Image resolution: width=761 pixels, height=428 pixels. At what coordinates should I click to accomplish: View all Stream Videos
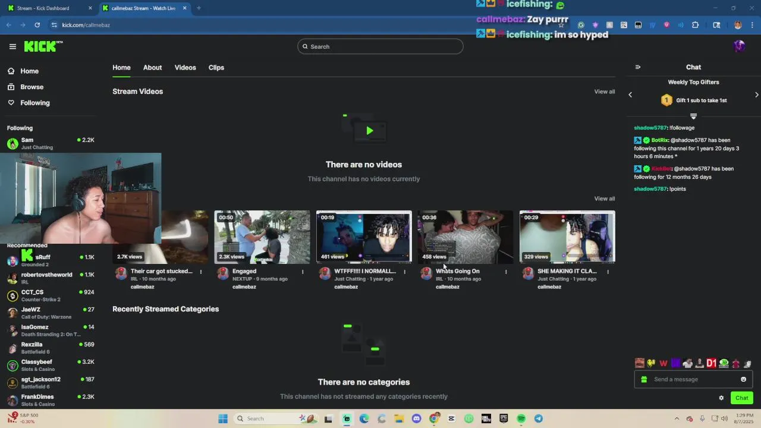605,92
